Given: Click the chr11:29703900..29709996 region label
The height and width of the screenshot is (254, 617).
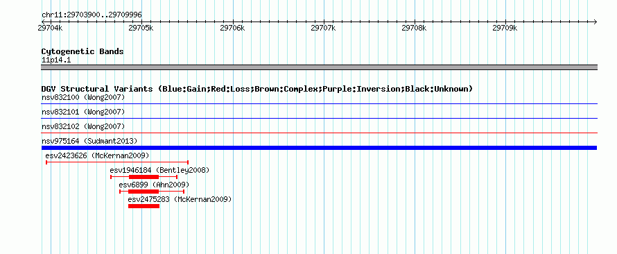Looking at the screenshot, I should (92, 15).
